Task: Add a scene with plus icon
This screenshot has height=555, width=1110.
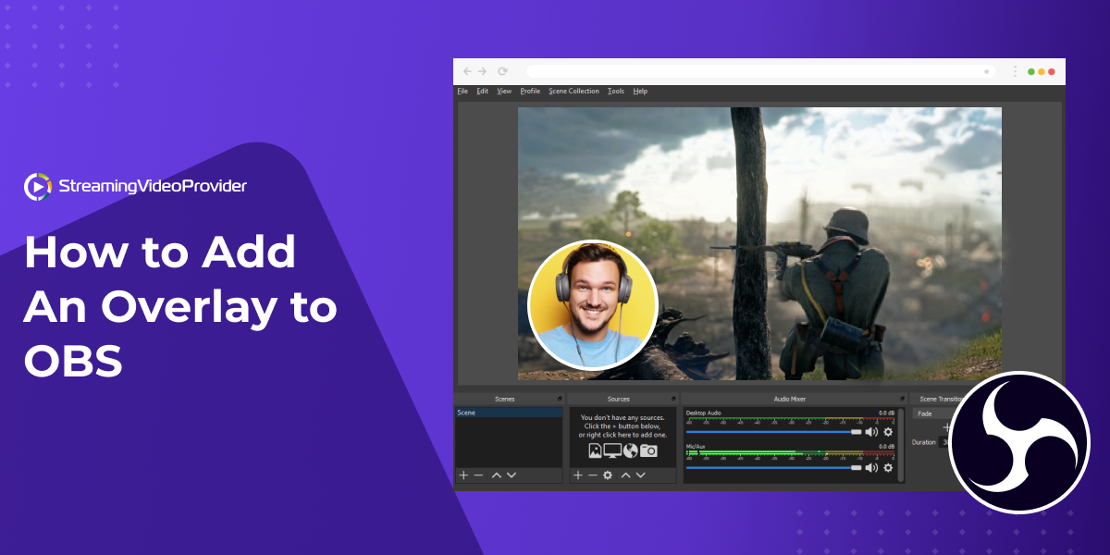Action: [463, 475]
